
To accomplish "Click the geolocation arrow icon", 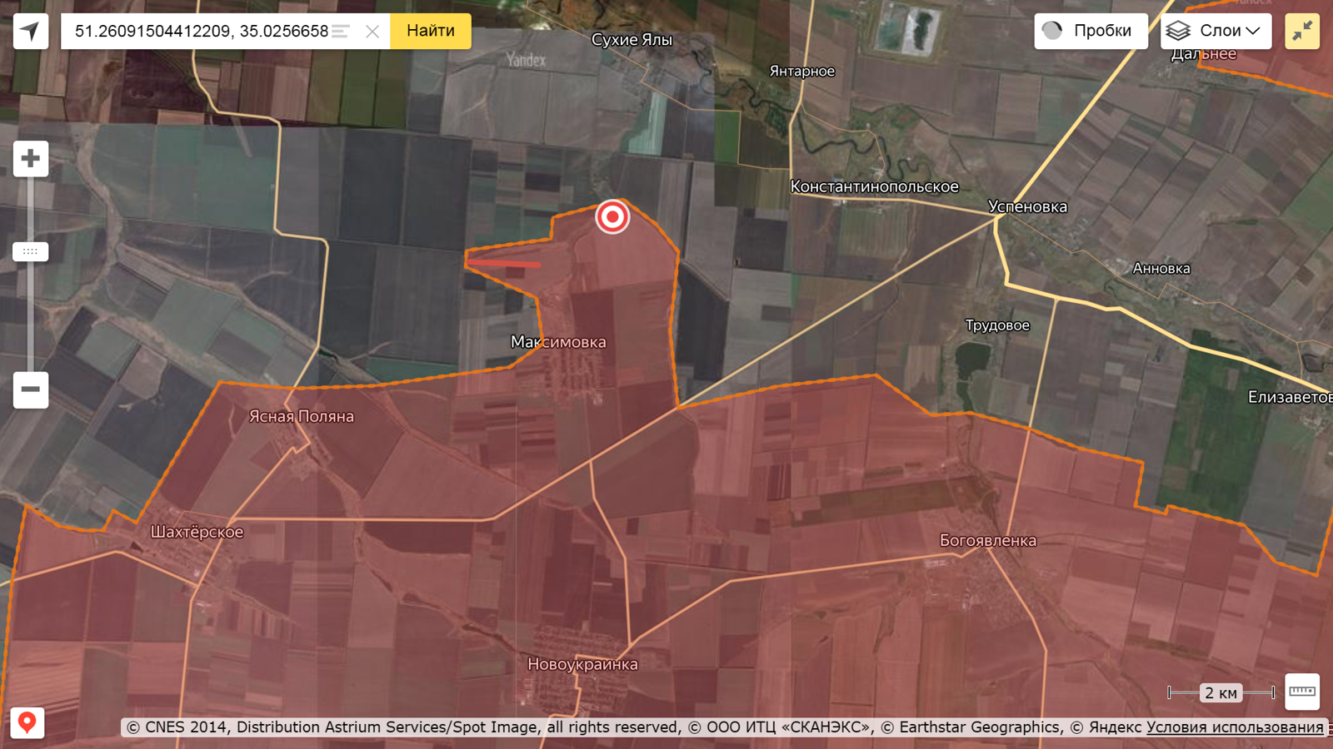I will tap(31, 32).
